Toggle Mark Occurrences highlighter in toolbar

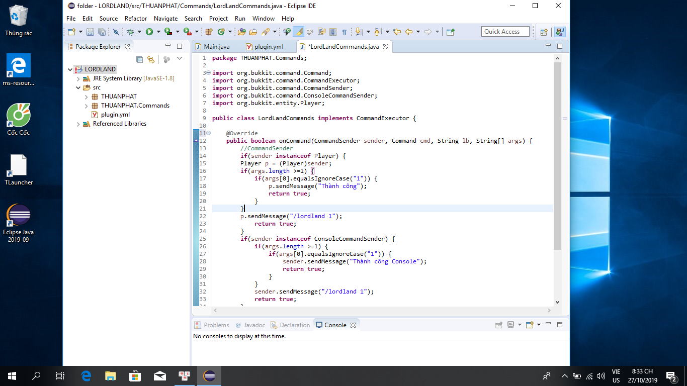point(298,32)
